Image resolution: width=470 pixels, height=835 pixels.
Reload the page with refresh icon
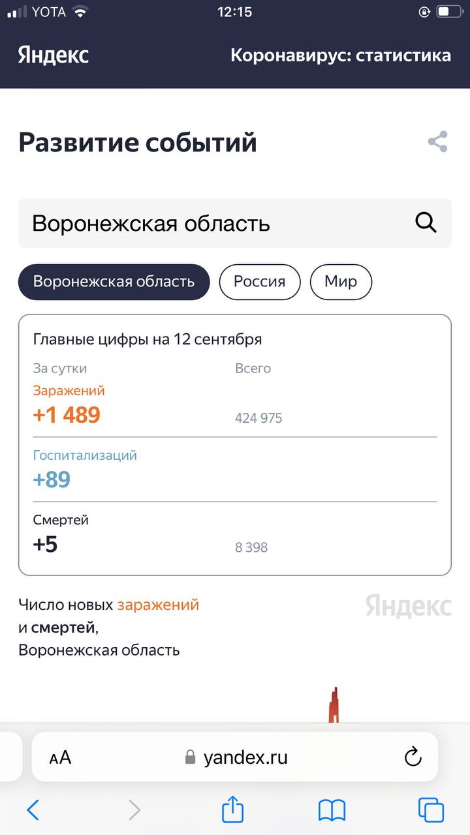413,757
